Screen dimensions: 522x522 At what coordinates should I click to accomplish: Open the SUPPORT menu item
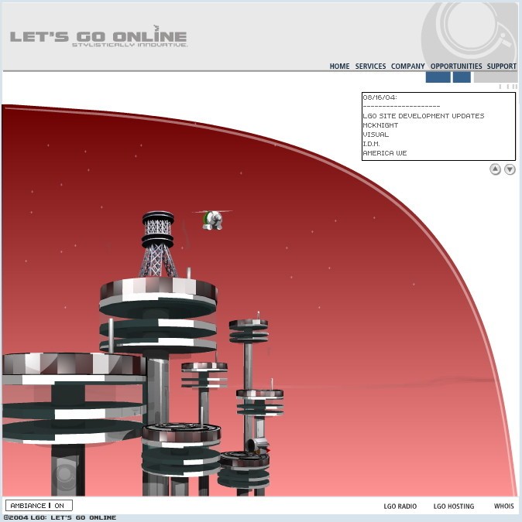tap(501, 66)
